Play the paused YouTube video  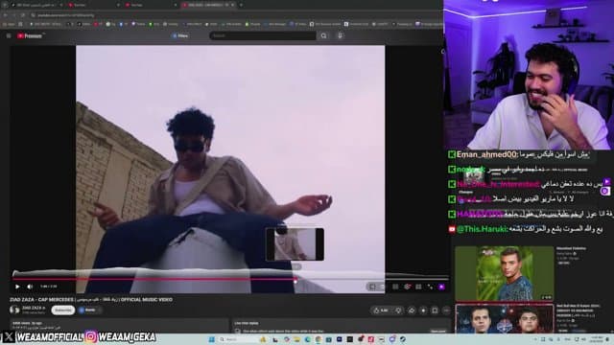tap(17, 287)
